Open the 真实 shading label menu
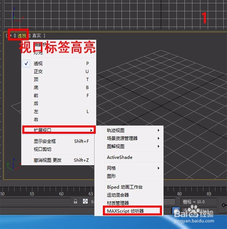Screen dimensions: 227x229 [37, 36]
